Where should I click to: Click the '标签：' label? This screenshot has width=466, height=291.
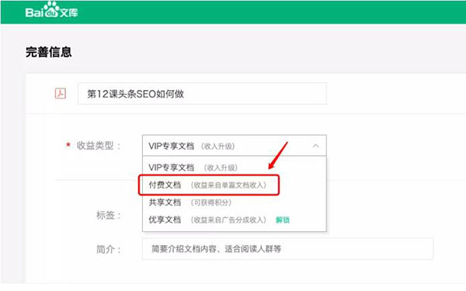point(109,215)
